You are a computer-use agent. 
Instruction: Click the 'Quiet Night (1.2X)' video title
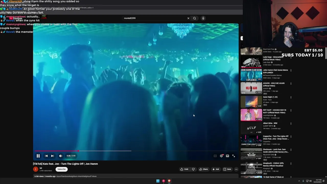pyautogui.click(x=270, y=97)
